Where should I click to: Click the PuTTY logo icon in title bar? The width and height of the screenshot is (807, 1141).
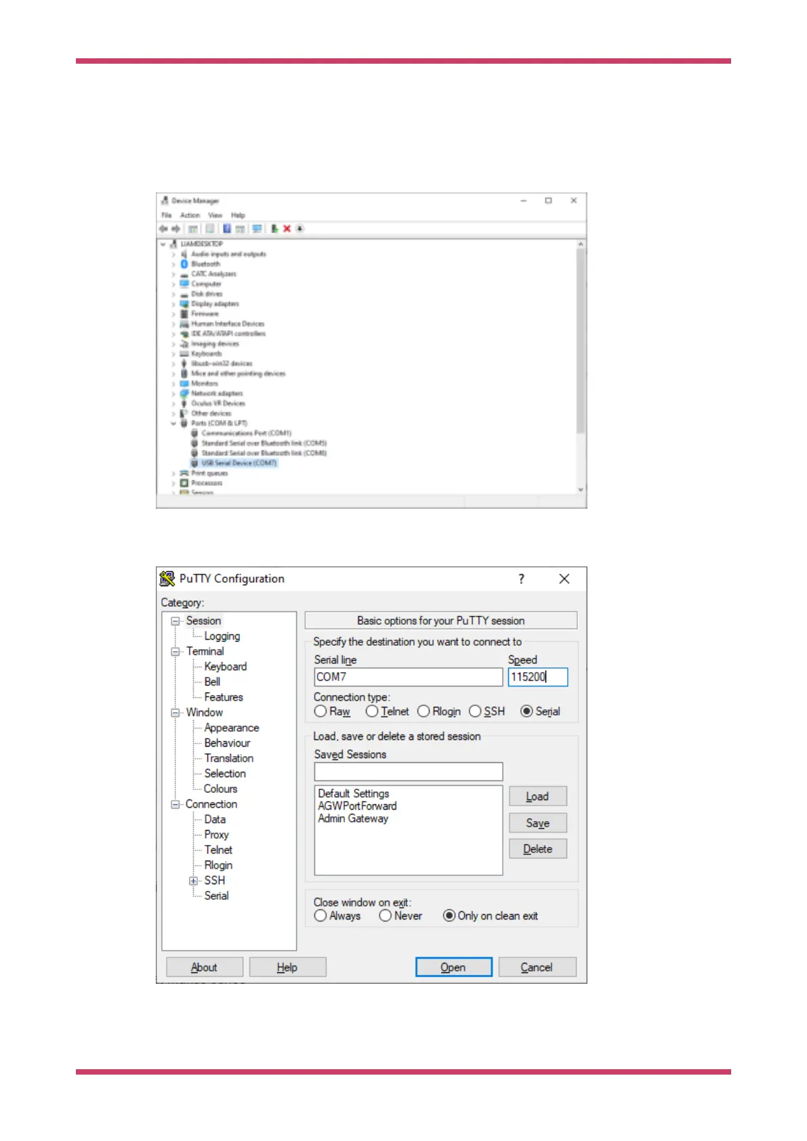tap(167, 579)
